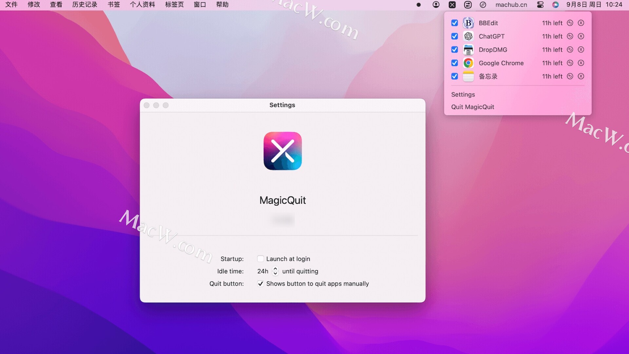Screen dimensions: 629x354
Task: Open the 窗口 menu
Action: tap(200, 5)
